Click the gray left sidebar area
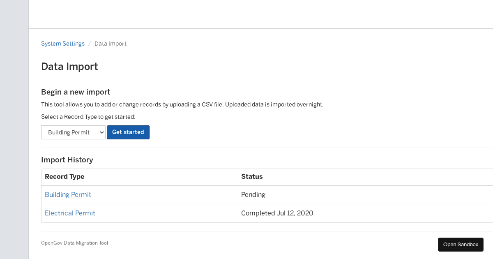Screen dimensions: 493x259 (x=14, y=129)
